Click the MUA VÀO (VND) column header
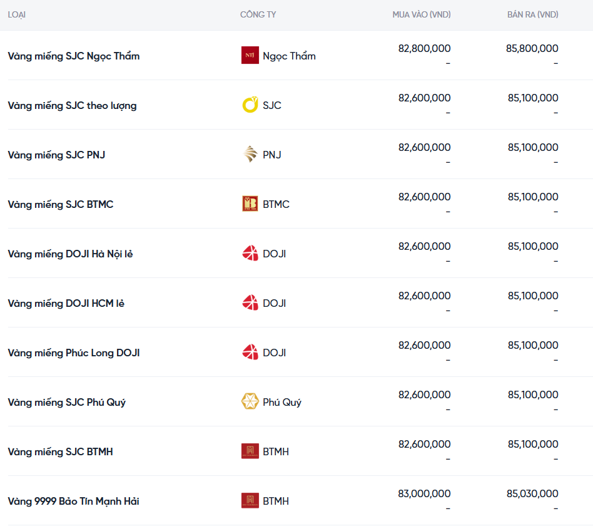Screen dimensions: 593x526 coord(422,15)
